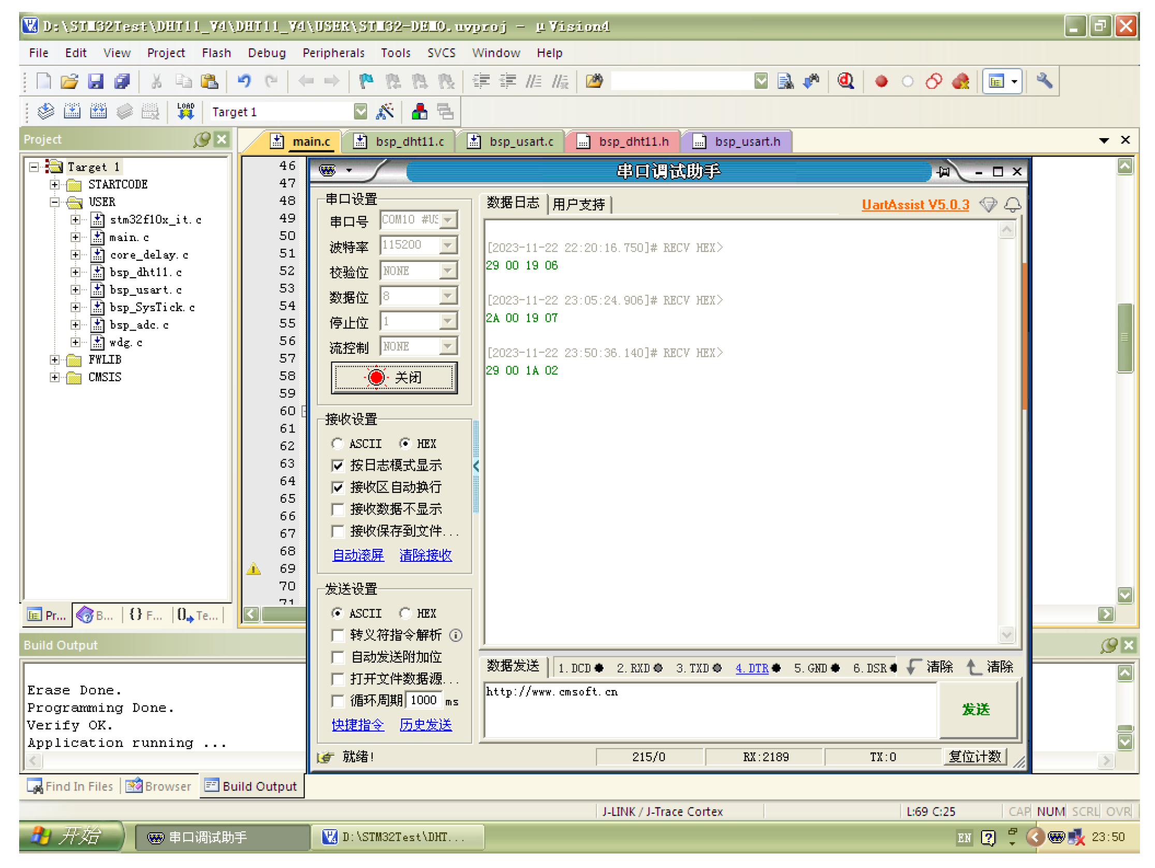This screenshot has height=868, width=1155.
Task: Select ASCII radio in receive settings
Action: tap(338, 444)
